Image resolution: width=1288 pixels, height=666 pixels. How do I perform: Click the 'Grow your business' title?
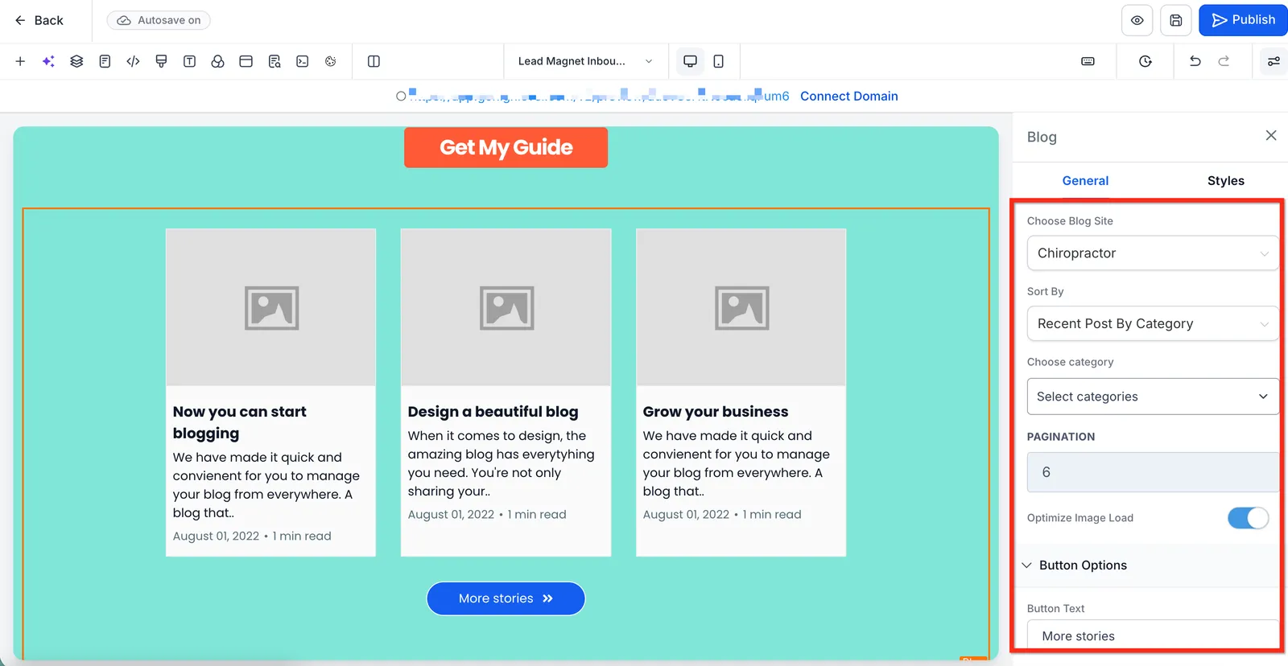715,411
